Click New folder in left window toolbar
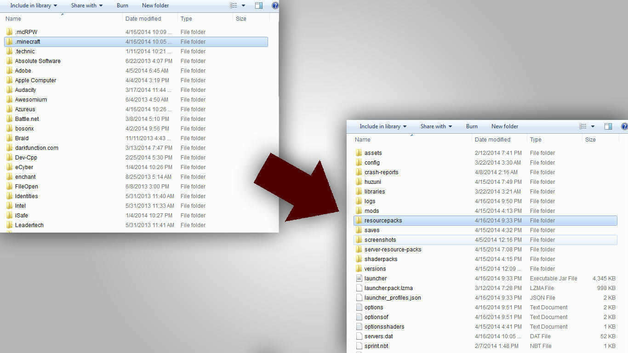The height and width of the screenshot is (353, 628). tap(155, 6)
